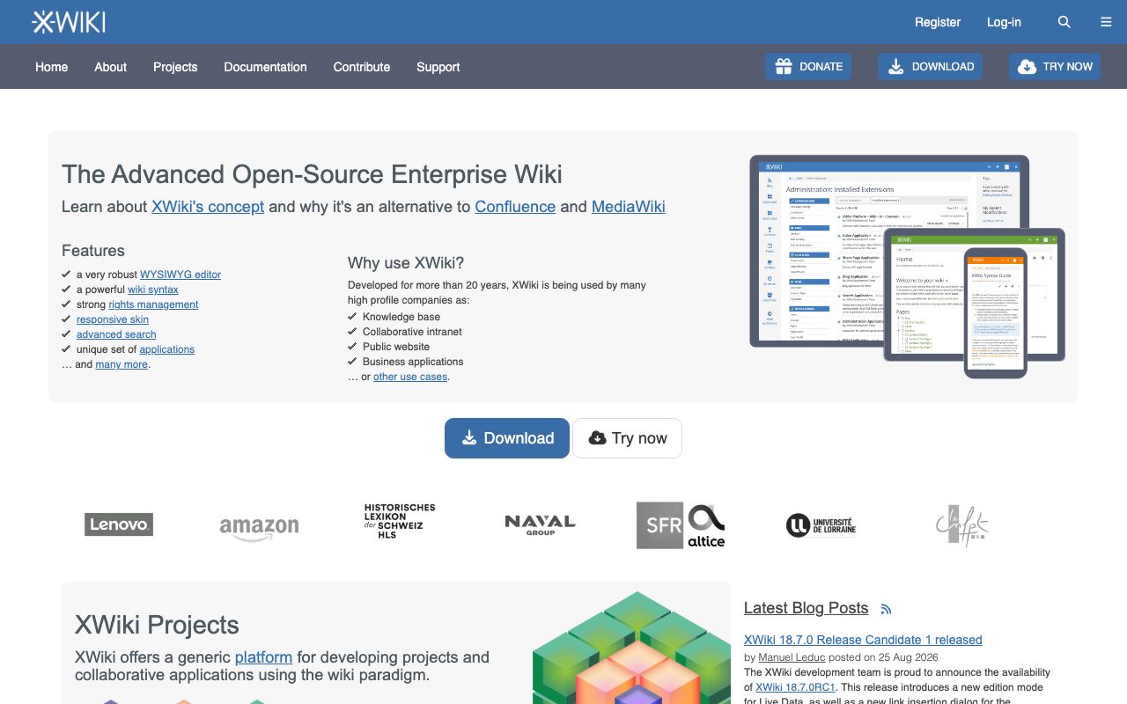Open the responsive skin link
Image resolution: width=1127 pixels, height=704 pixels.
pos(113,319)
